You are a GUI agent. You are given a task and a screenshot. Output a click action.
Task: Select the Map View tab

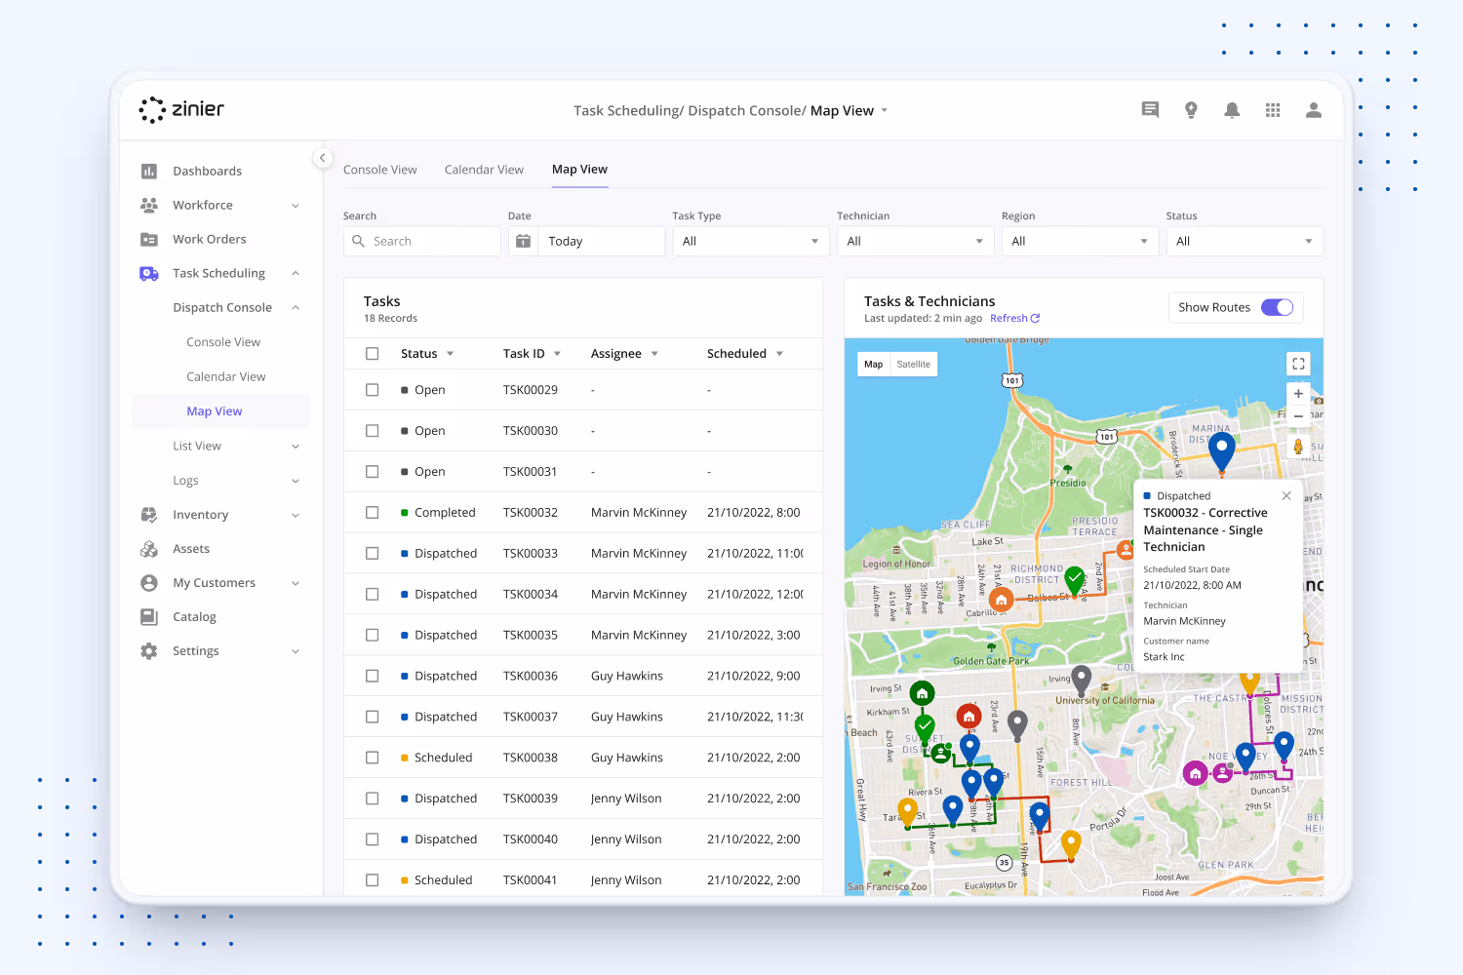(x=579, y=170)
